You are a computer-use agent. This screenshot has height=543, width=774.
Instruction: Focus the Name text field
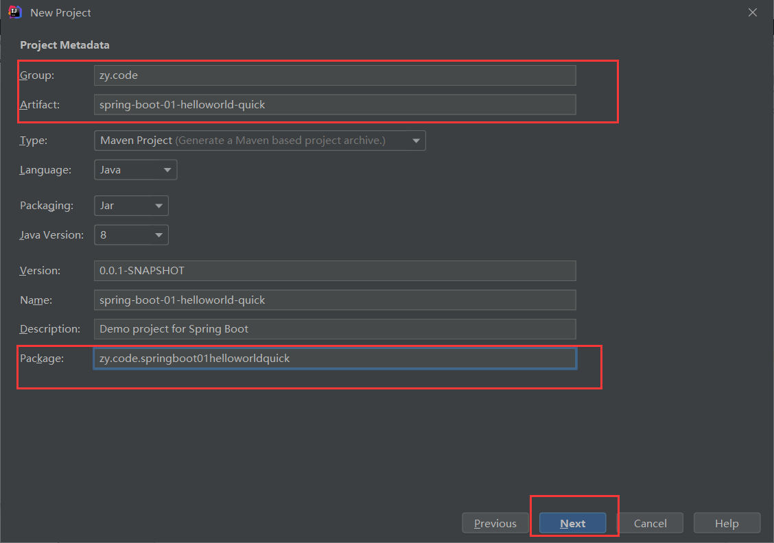tap(335, 300)
